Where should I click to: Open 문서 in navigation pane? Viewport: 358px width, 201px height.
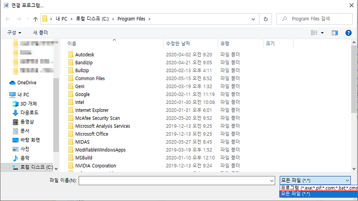coord(21,131)
